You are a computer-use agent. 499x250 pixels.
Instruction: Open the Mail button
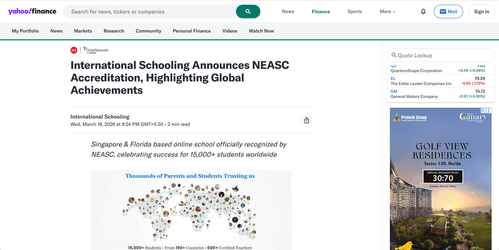point(448,11)
